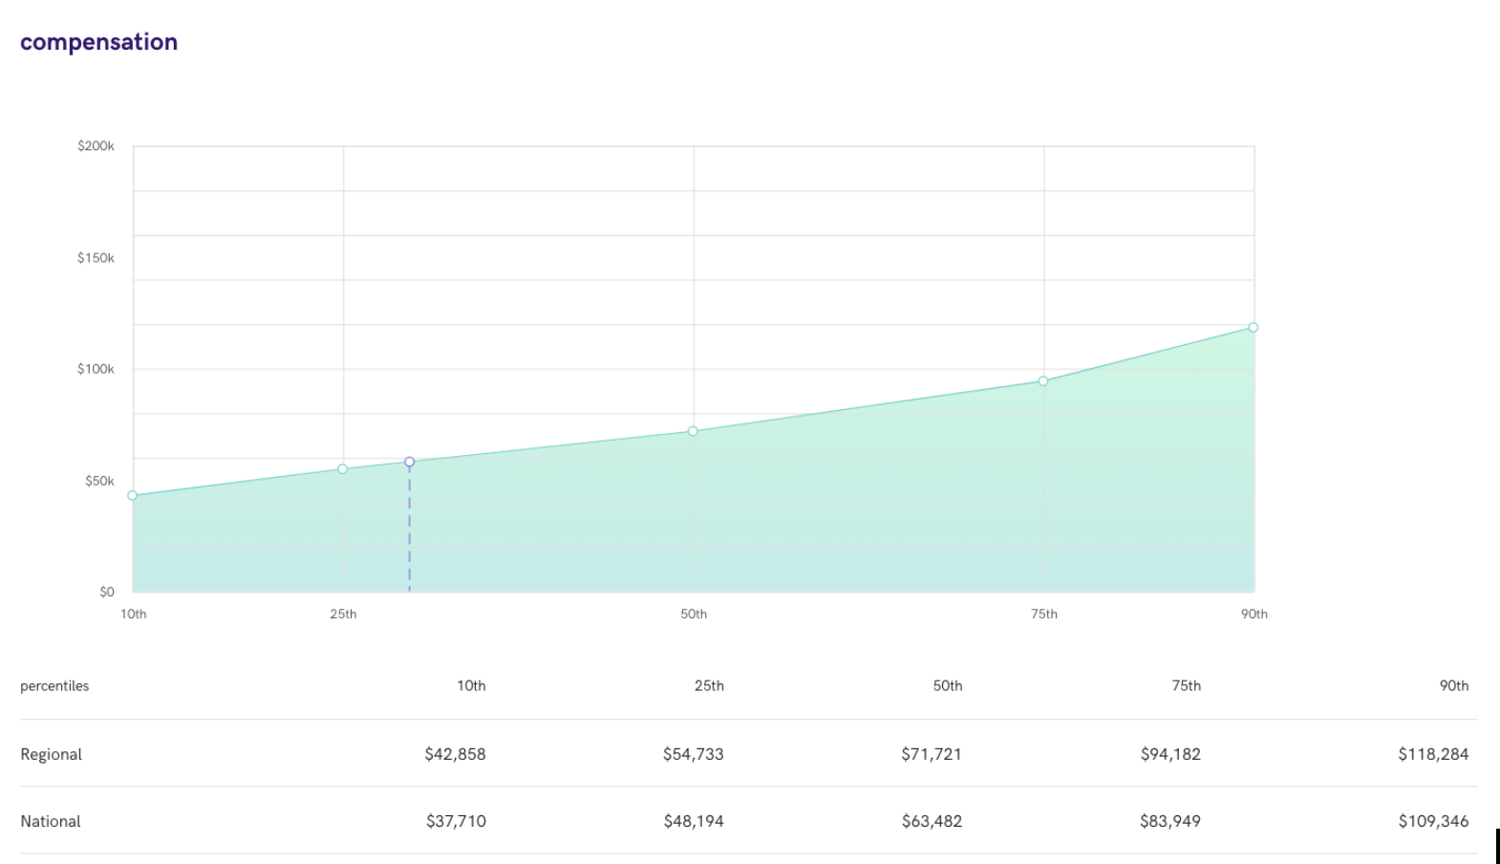Click the compensation heading
The image size is (1500, 864).
[x=98, y=42]
